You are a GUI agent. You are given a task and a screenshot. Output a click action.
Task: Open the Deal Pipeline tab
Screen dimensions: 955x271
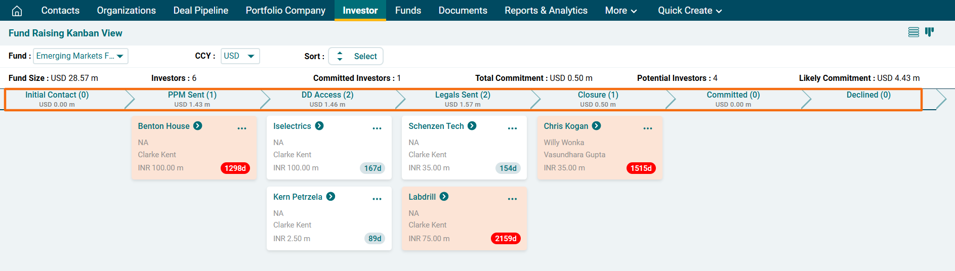pyautogui.click(x=200, y=11)
